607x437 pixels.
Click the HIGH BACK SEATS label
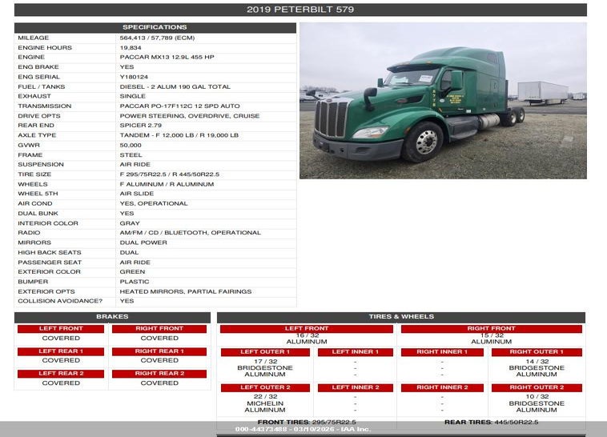pyautogui.click(x=50, y=252)
